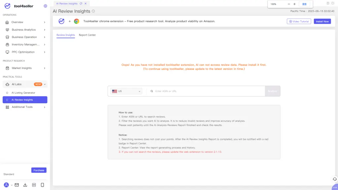This screenshot has height=190, width=338.
Task: Expand Business Analytics in the sidebar
Action: tap(25, 30)
